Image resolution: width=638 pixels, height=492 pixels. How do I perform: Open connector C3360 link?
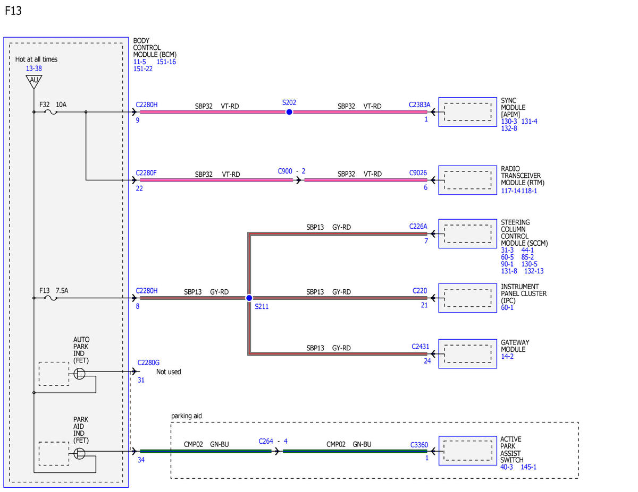[x=419, y=445]
